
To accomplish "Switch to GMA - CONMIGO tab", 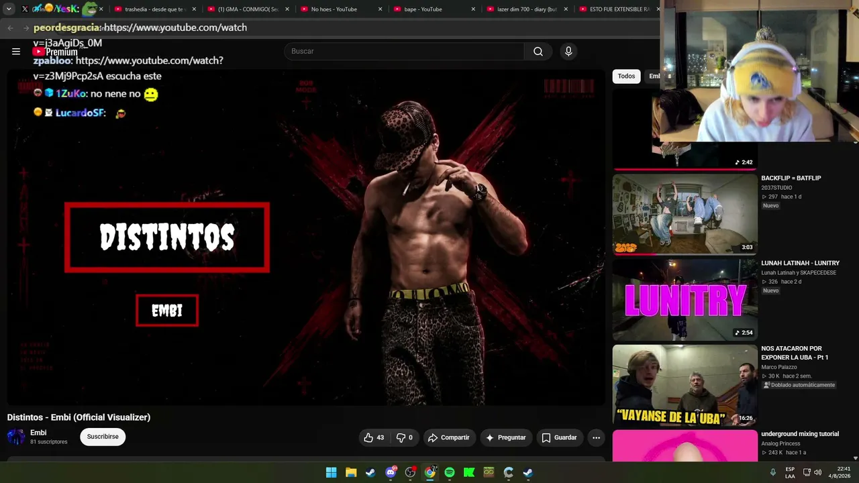I will click(248, 9).
